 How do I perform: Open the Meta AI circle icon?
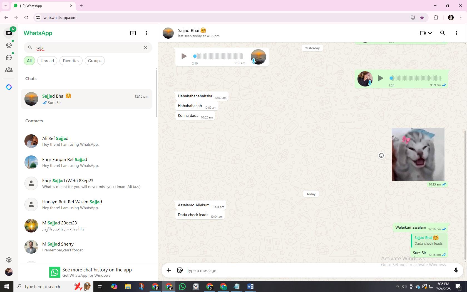9,87
